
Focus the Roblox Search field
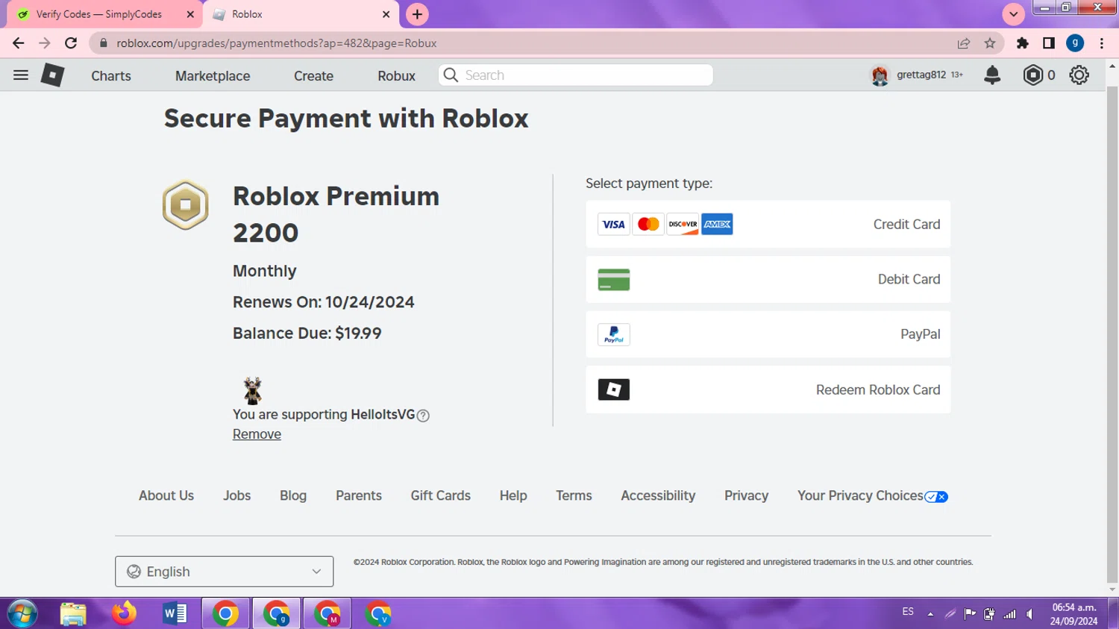(x=576, y=75)
